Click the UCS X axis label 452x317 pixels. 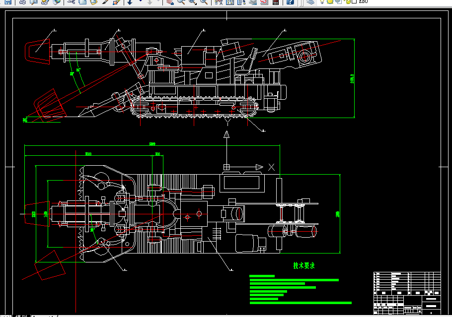271,167
